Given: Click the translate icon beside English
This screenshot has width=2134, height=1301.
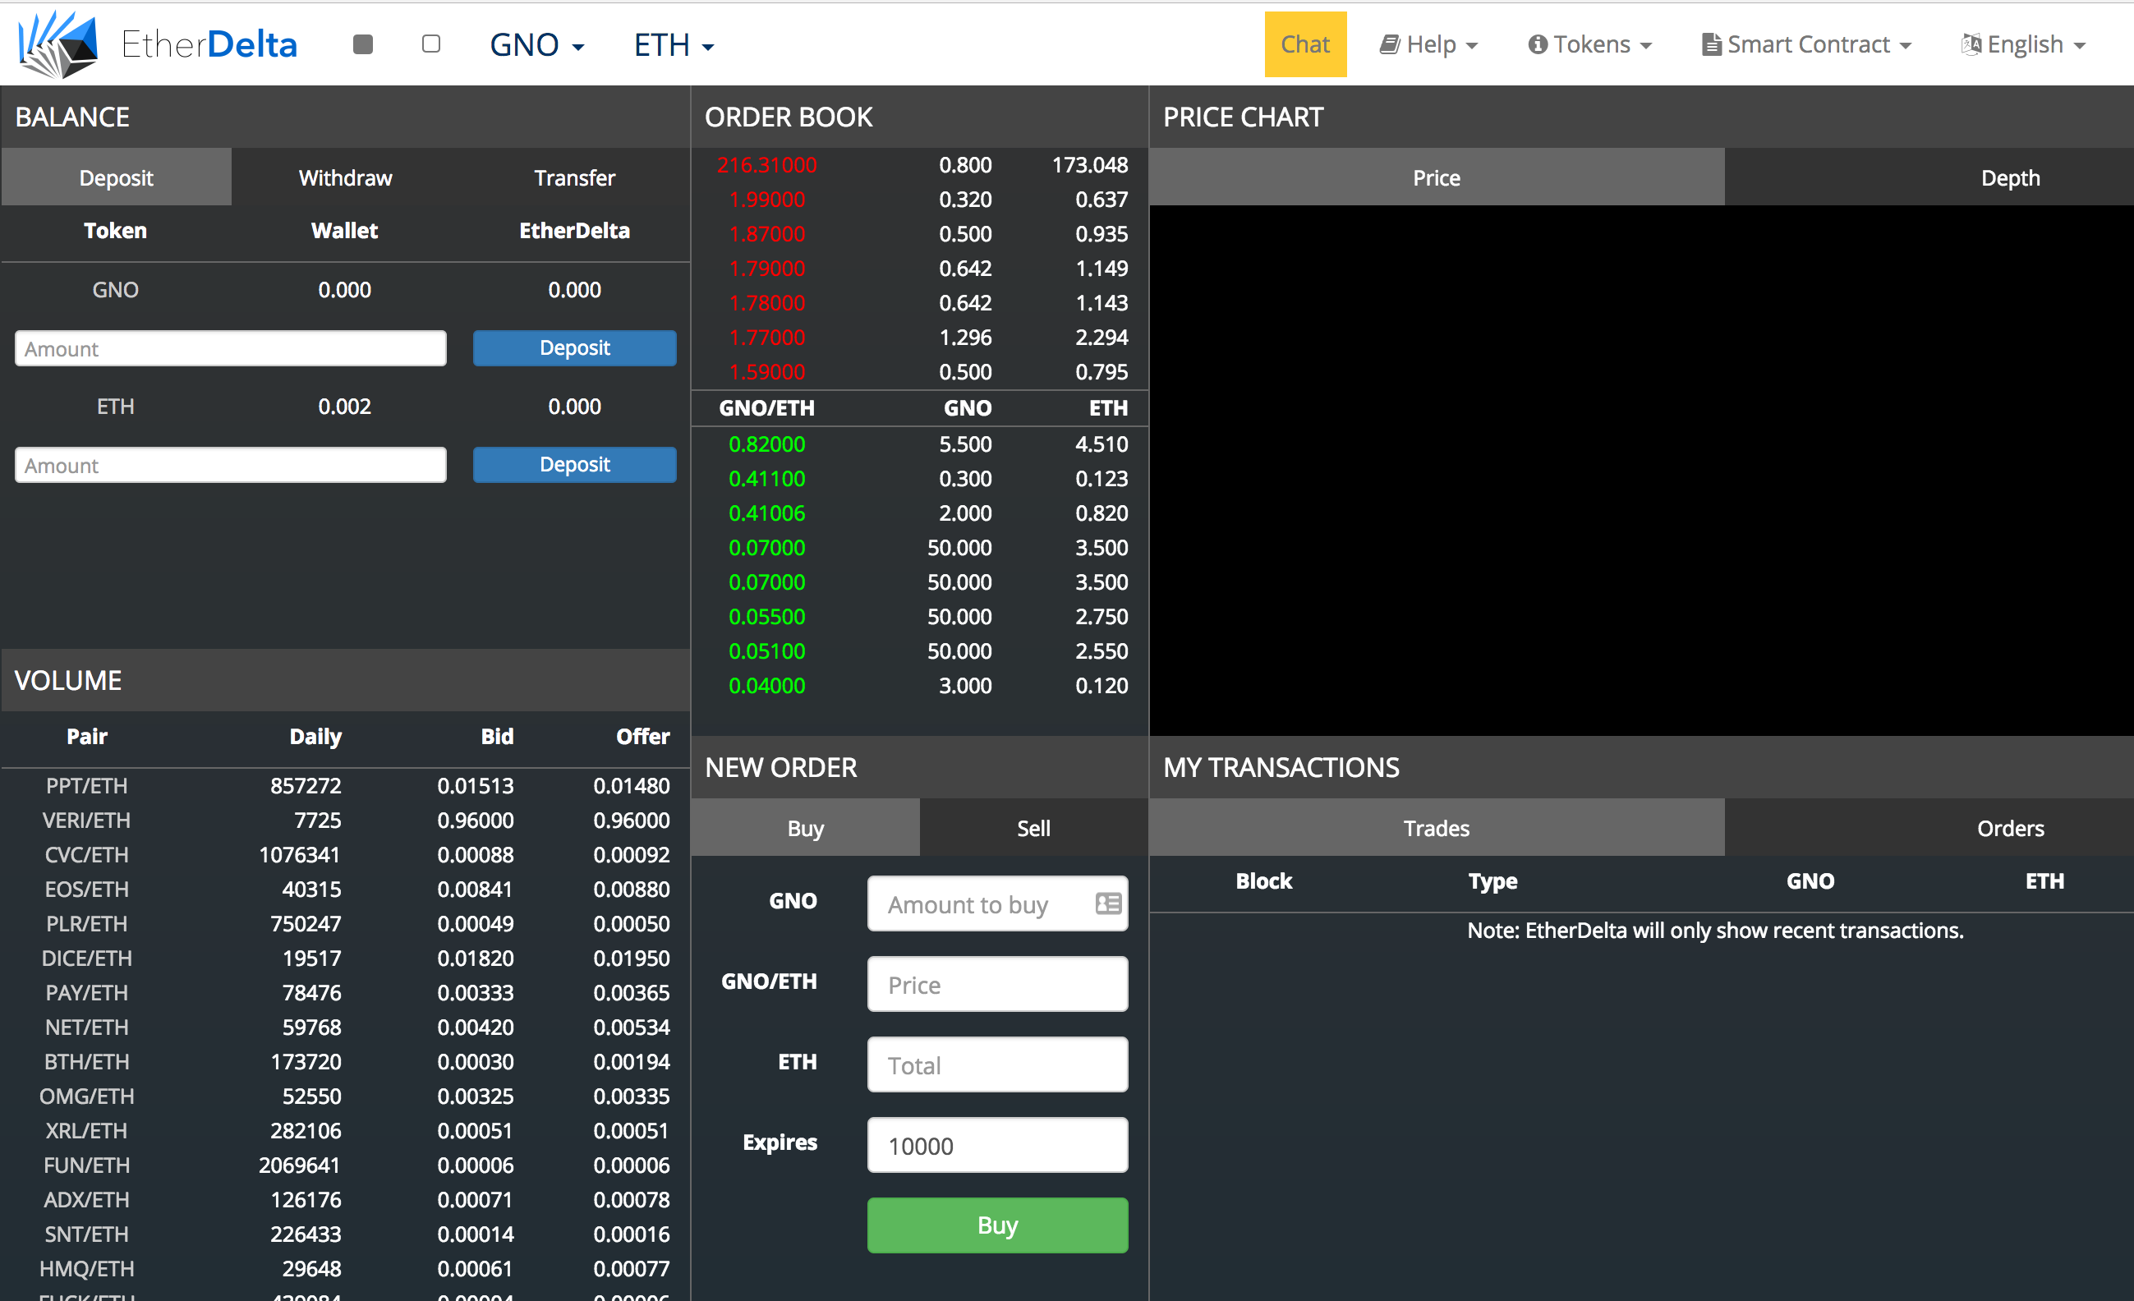Looking at the screenshot, I should [1972, 44].
